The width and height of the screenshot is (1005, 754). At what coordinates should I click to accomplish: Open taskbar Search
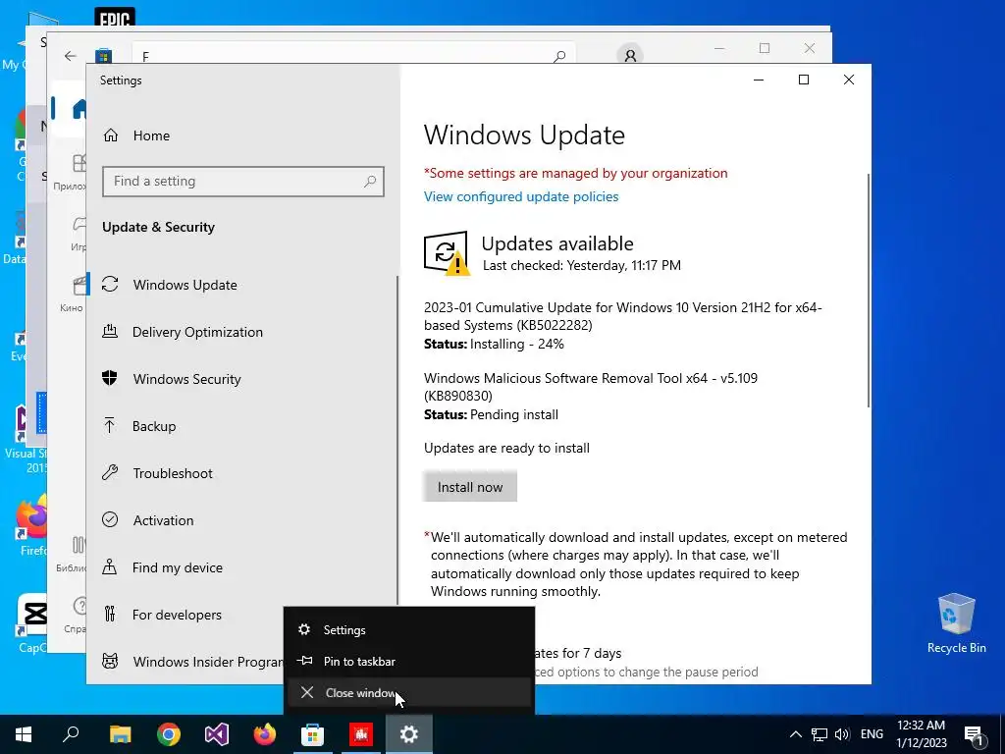click(72, 734)
